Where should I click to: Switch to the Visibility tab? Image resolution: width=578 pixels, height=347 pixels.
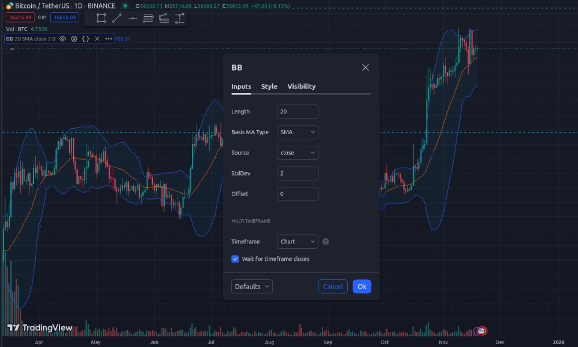pyautogui.click(x=302, y=86)
